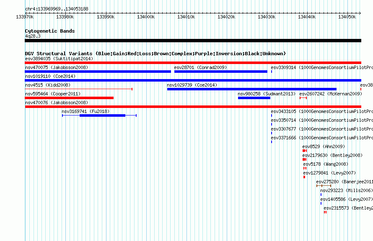Click the esv1405586 (Levy2007) label
This screenshot has height=241, width=373.
pyautogui.click(x=346, y=199)
